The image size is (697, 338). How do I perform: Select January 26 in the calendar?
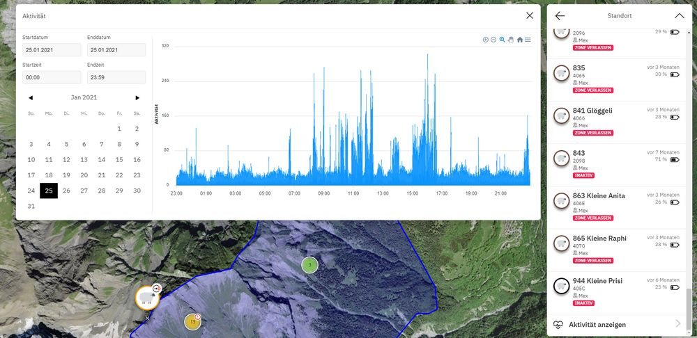[66, 191]
